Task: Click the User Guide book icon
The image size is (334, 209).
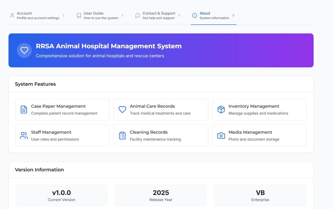Action: point(79,15)
